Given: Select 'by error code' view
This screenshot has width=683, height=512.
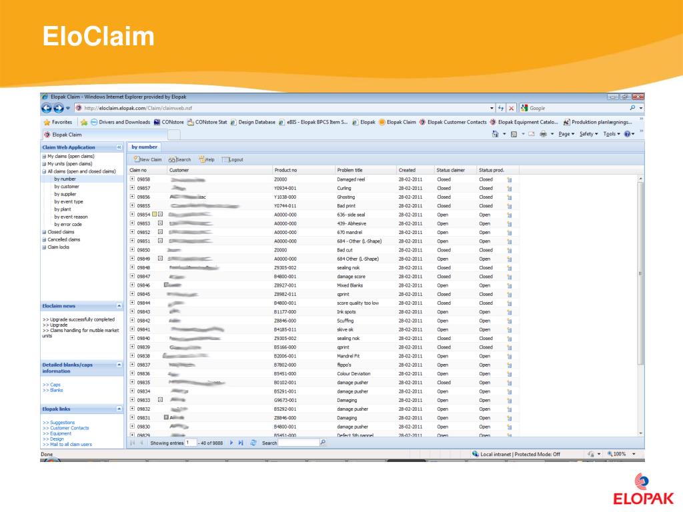Looking at the screenshot, I should 68,224.
